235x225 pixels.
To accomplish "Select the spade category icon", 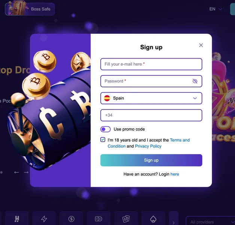I will [153, 219].
